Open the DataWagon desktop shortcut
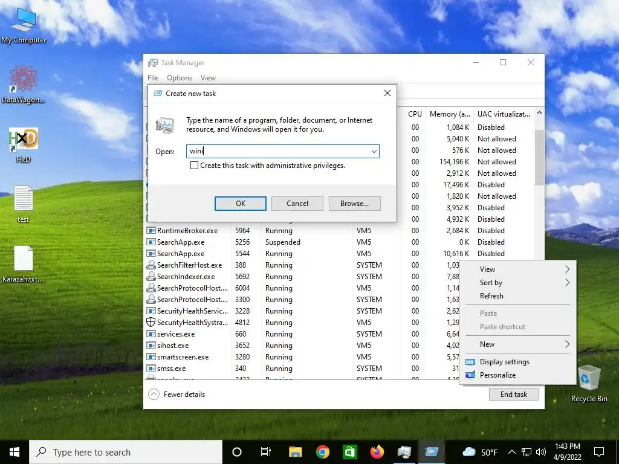The height and width of the screenshot is (464, 619). (24, 84)
